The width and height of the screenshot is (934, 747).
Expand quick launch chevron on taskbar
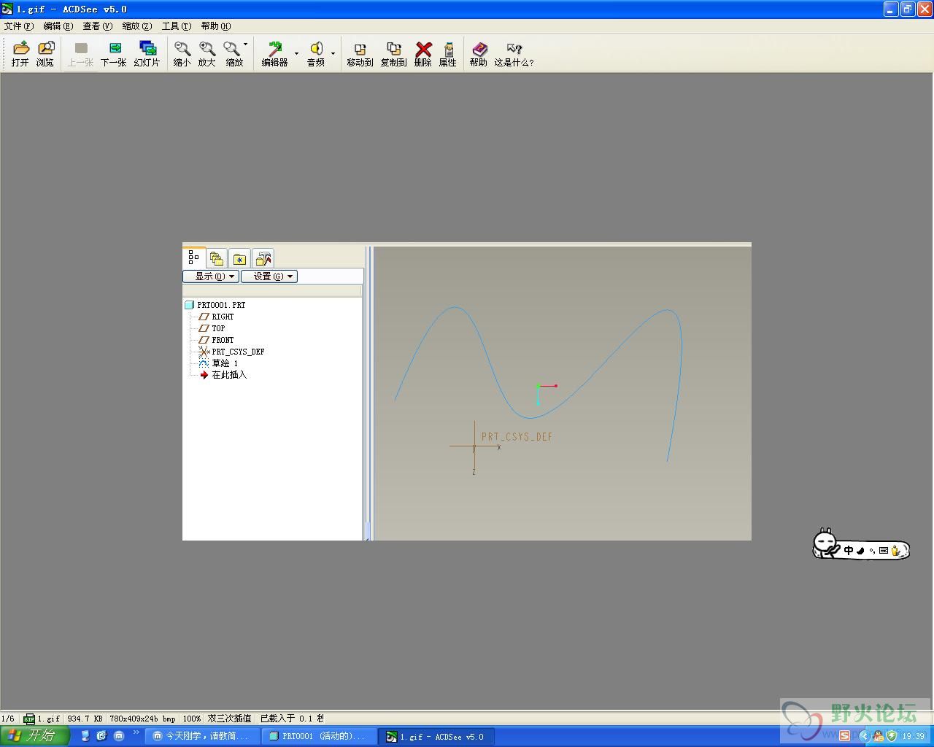click(136, 732)
